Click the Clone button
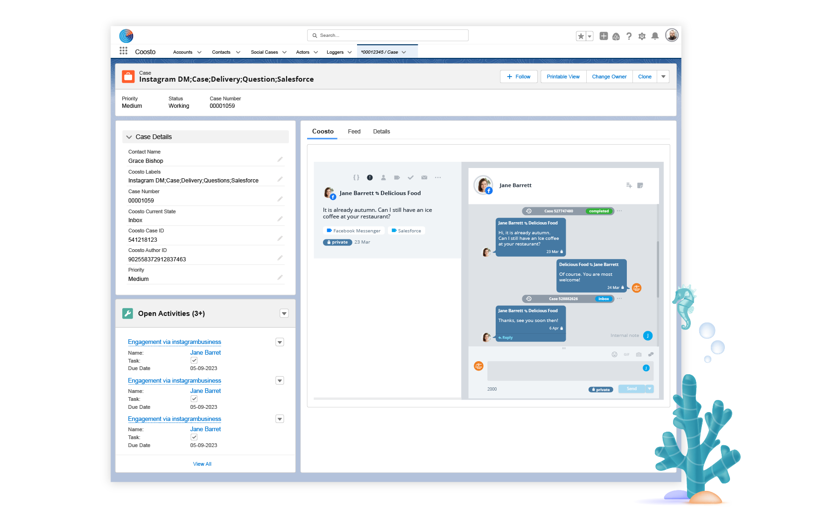 click(645, 77)
